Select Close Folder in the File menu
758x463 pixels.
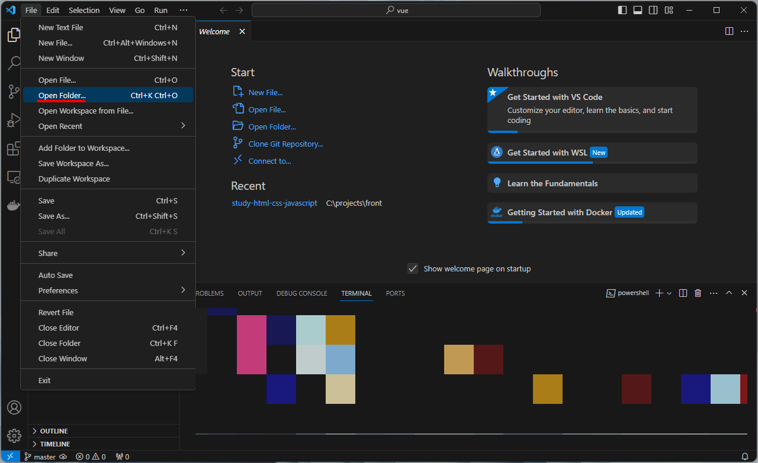click(108, 343)
